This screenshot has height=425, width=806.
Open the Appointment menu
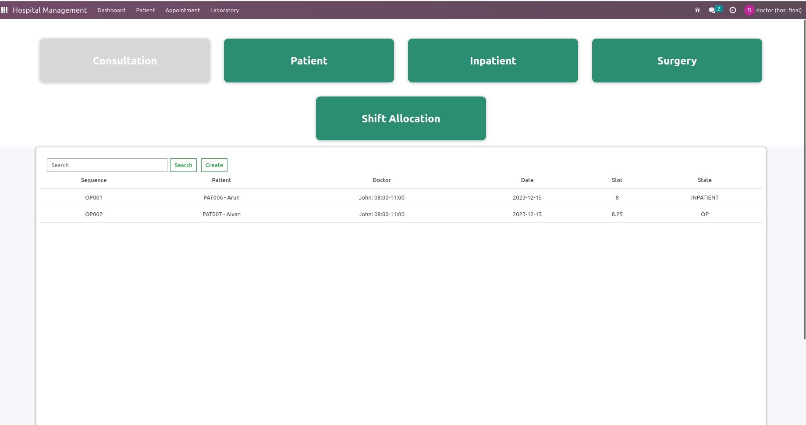(x=182, y=10)
